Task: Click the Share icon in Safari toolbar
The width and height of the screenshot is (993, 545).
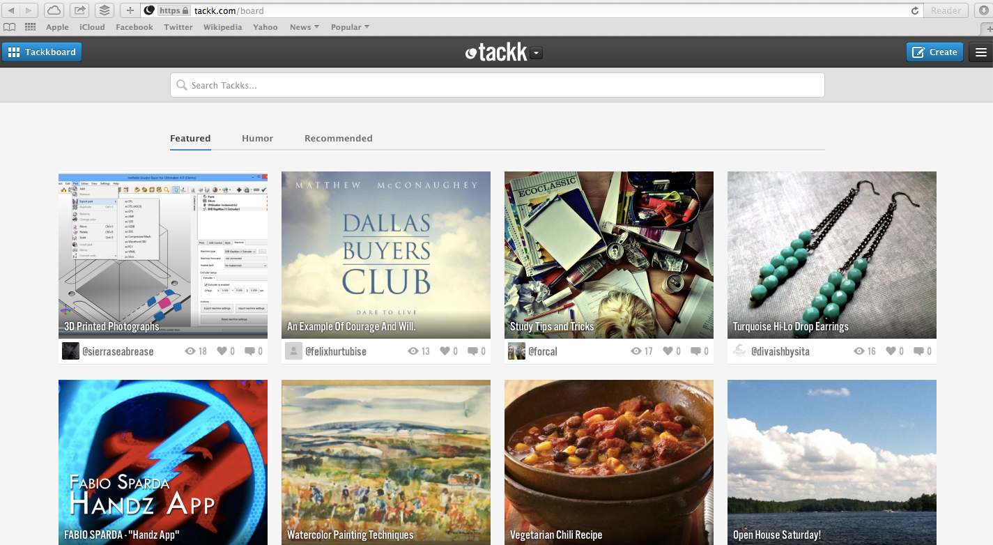Action: [x=79, y=10]
